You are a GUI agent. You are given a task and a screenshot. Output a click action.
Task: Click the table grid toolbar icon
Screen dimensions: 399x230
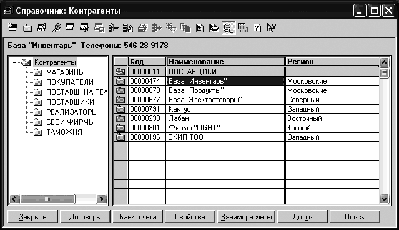243,27
